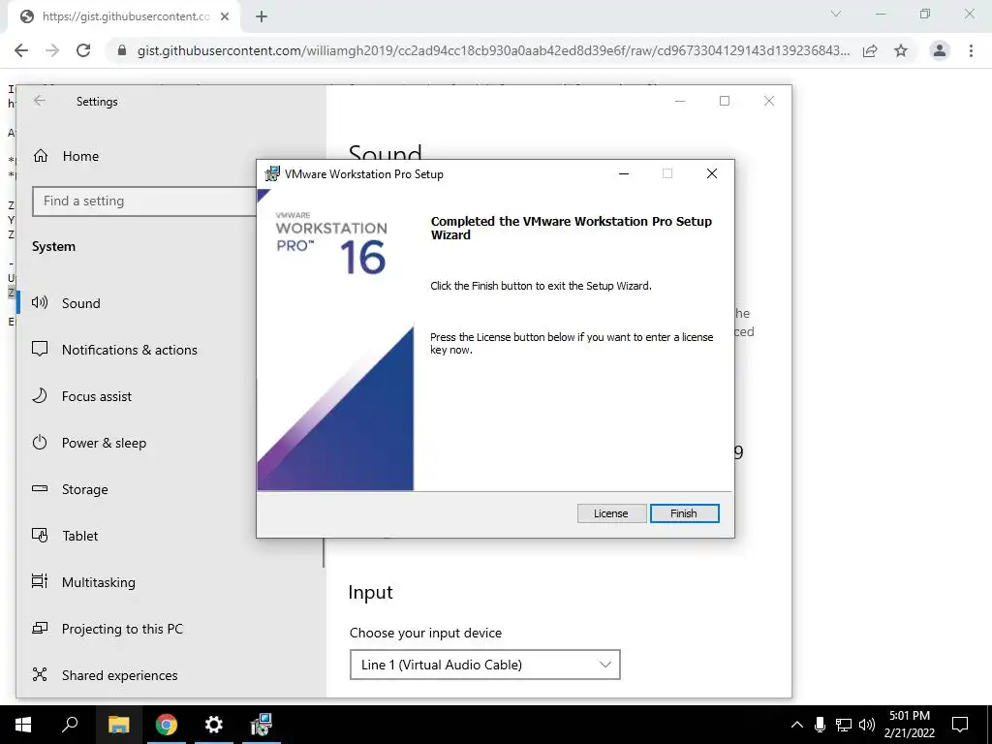Screen dimensions: 992x744
Task: Open File Explorer from the taskbar
Action: [118, 725]
